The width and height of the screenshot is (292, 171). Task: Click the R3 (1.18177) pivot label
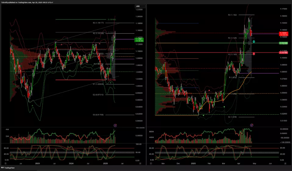click(x=98, y=23)
